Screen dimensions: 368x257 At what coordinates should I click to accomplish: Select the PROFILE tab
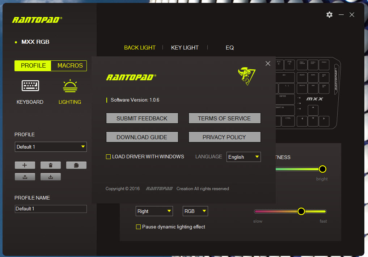[33, 66]
